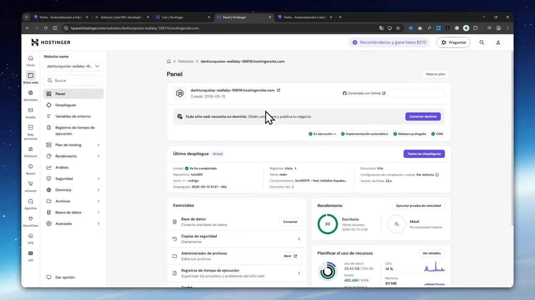Open Agentes in the left rail
This screenshot has height=300, width=535.
point(31,204)
